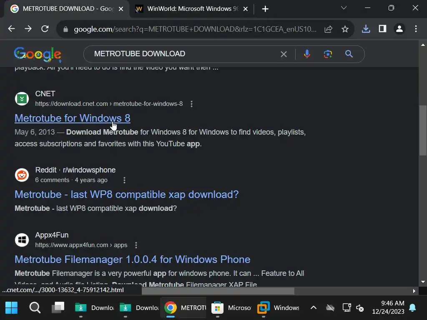Open more options for the Reddit result
Image resolution: width=427 pixels, height=320 pixels.
point(124,180)
